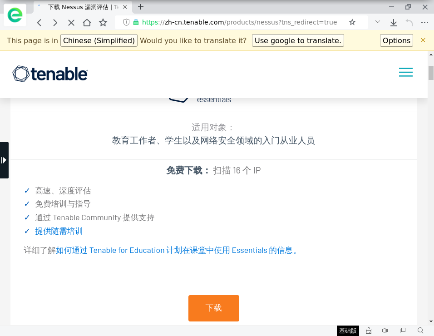Click the vertical scrollbar thumb
Screen dimensions: 434x336
coord(431,73)
